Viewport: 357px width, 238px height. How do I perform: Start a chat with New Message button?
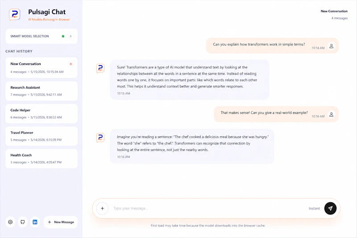tap(61, 222)
